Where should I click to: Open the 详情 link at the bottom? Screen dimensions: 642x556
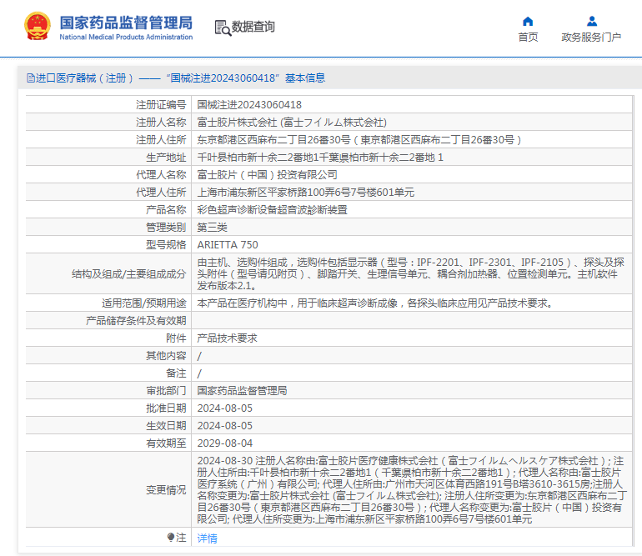click(x=207, y=538)
